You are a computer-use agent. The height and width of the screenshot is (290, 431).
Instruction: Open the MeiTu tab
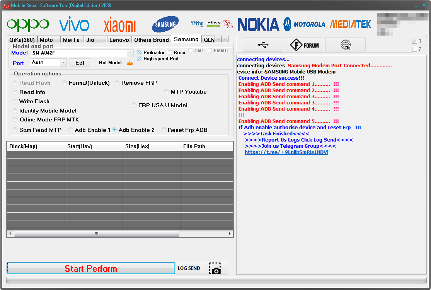(72, 40)
